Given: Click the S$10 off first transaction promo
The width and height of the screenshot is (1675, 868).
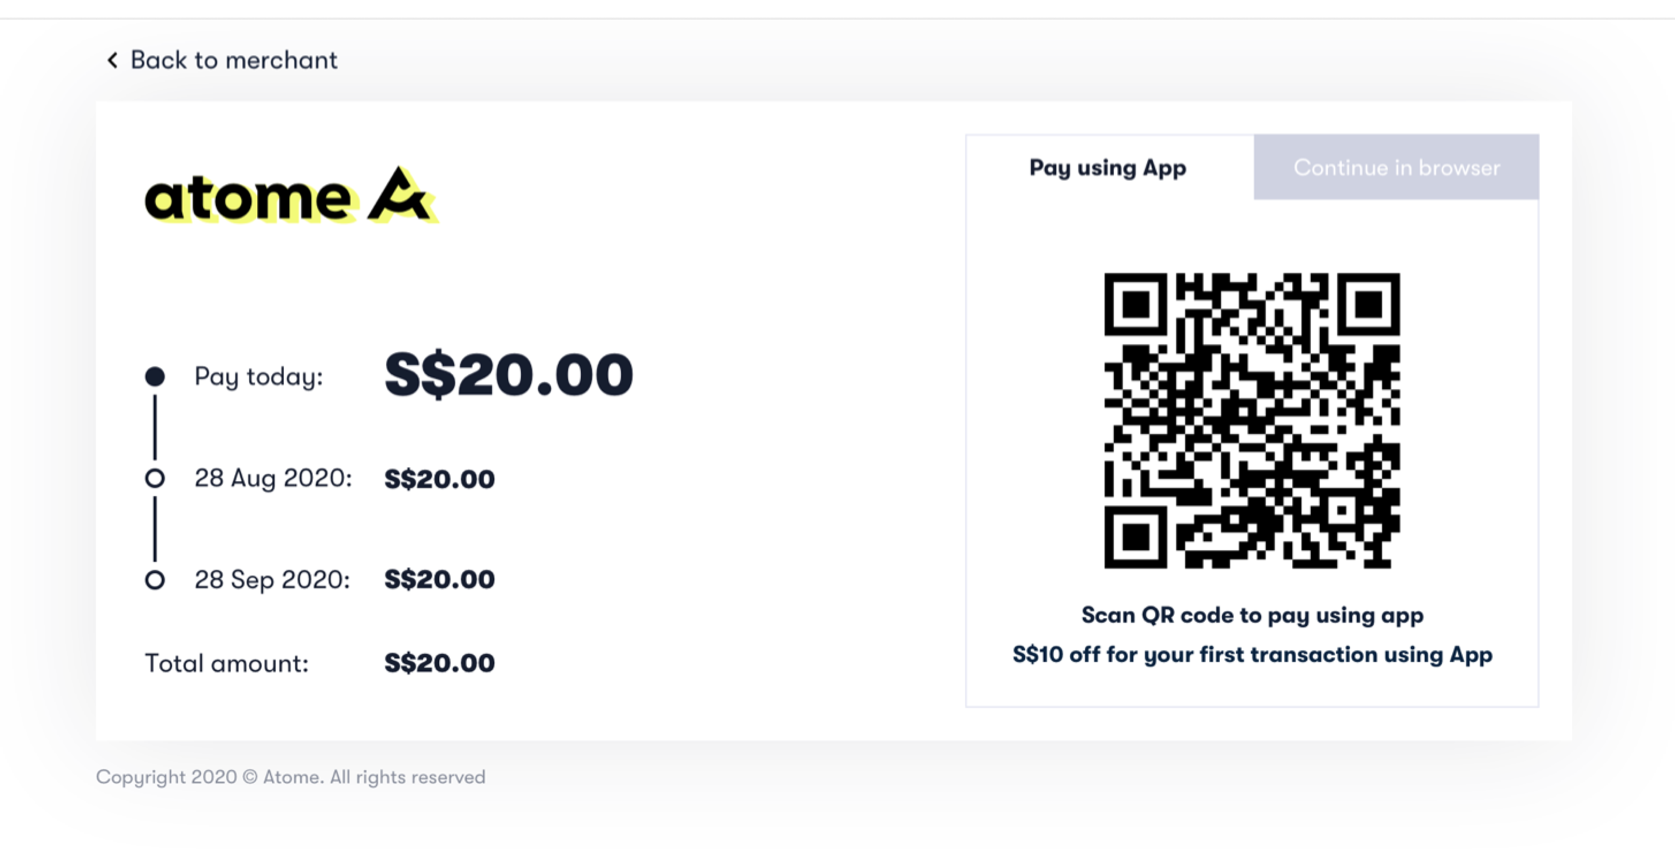Looking at the screenshot, I should pos(1252,654).
